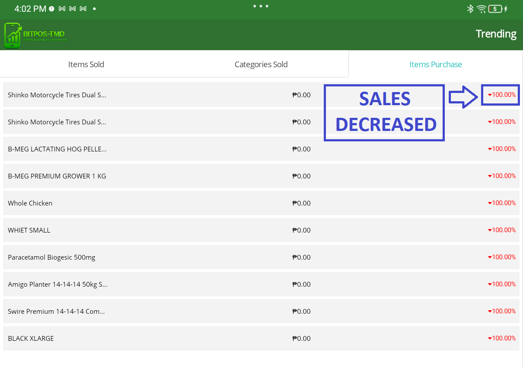Select the Swire Premium 14-14-14 row
This screenshot has height=367, width=523.
point(56,312)
